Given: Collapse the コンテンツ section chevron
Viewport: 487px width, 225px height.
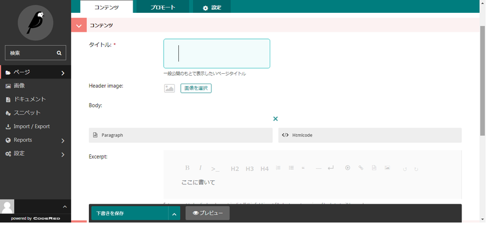Looking at the screenshot, I should (x=79, y=26).
